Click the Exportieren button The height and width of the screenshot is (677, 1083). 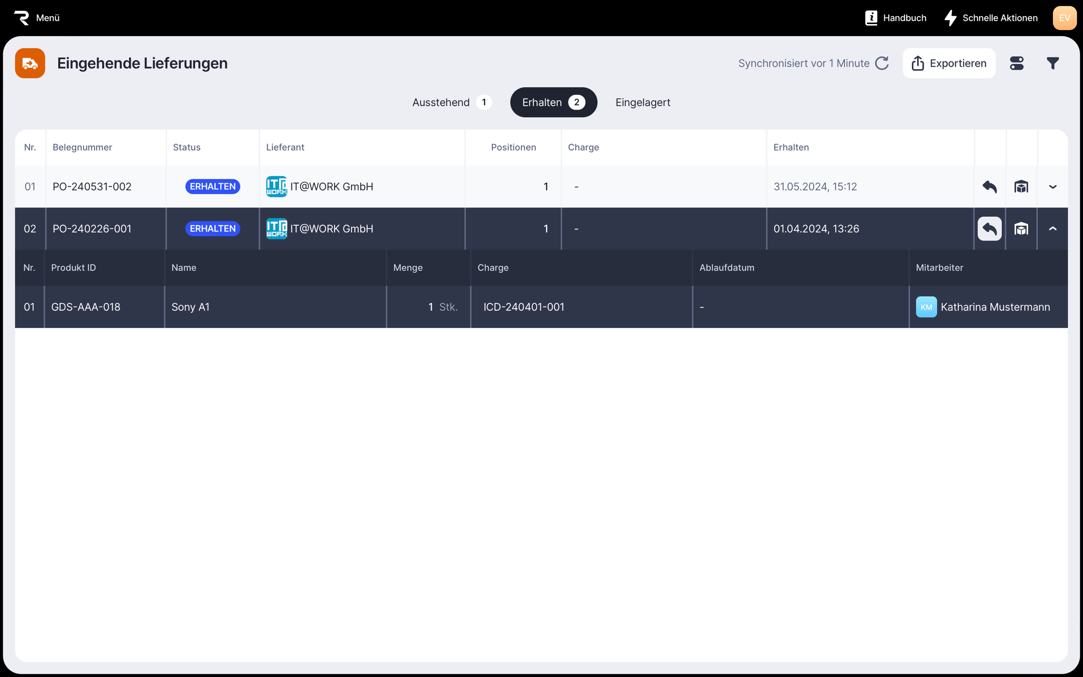[x=949, y=63]
